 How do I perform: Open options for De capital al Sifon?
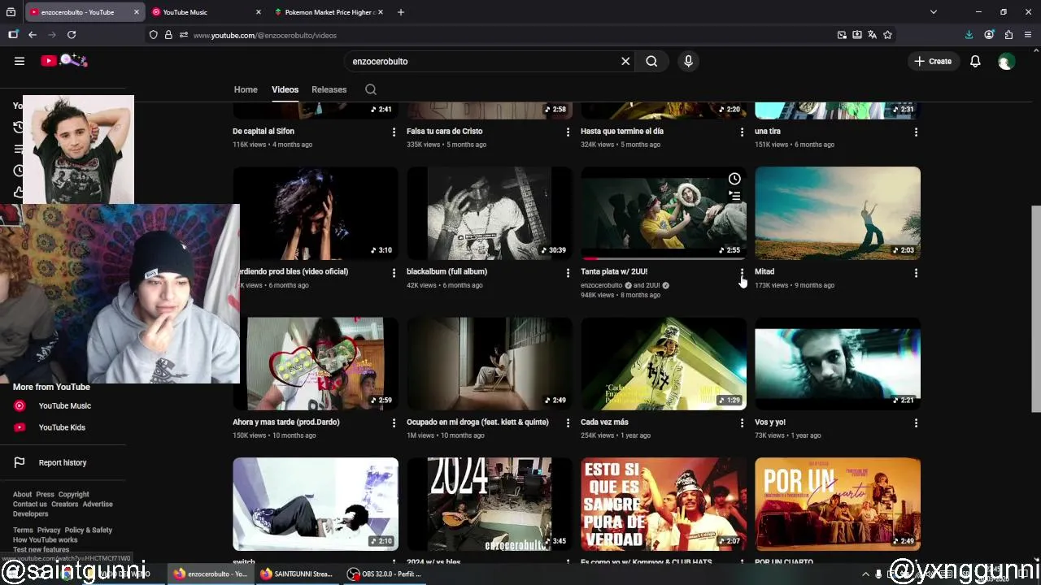pyautogui.click(x=394, y=132)
